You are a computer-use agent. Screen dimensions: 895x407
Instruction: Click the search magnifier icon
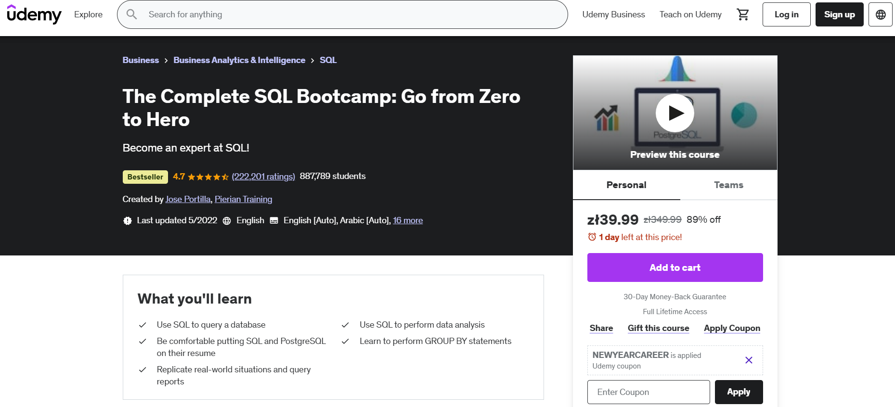[132, 14]
